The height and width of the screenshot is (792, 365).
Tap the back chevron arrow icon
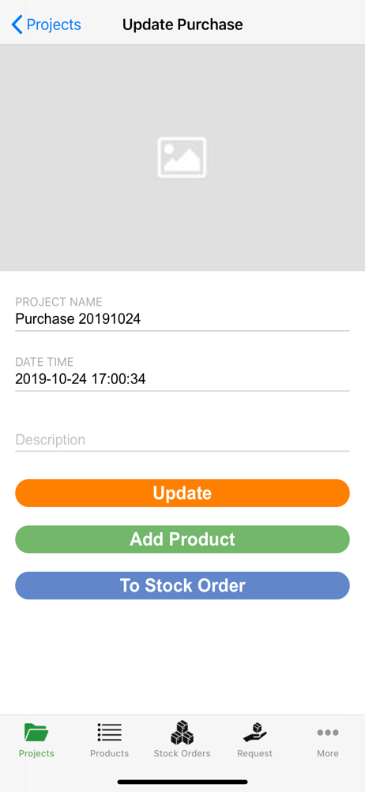tap(17, 25)
